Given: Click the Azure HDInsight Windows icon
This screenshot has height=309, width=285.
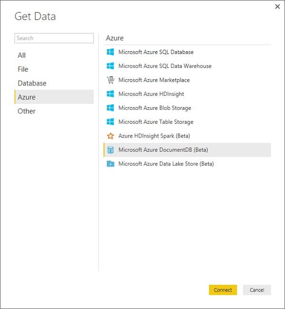Looking at the screenshot, I should coord(111,94).
